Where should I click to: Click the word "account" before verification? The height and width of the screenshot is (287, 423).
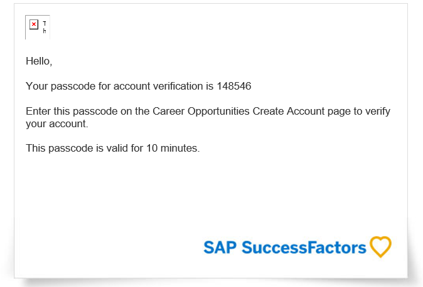point(132,86)
